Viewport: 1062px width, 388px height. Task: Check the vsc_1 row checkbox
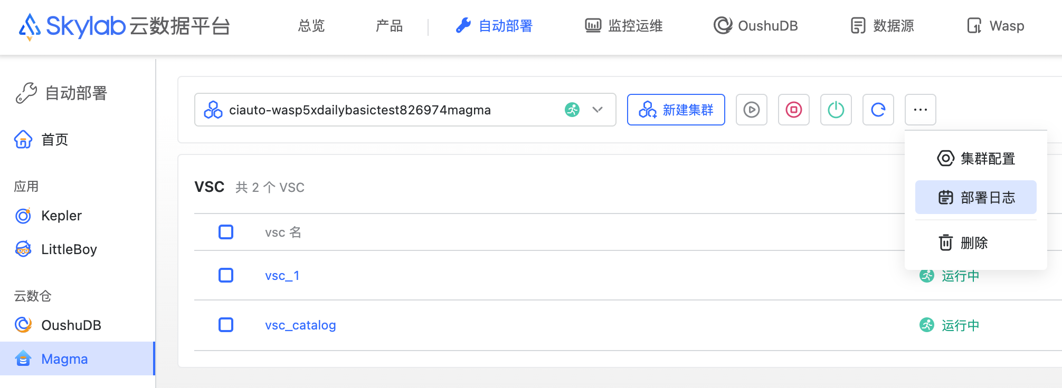226,275
